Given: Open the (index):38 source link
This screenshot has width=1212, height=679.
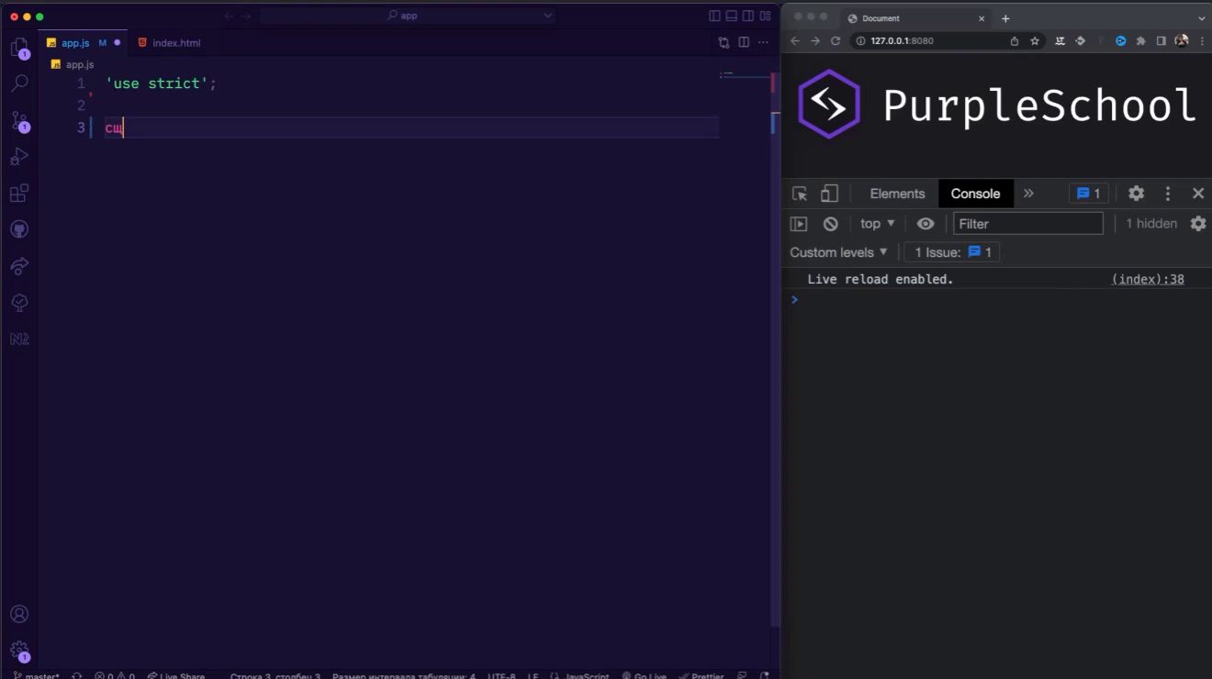Looking at the screenshot, I should coord(1148,279).
